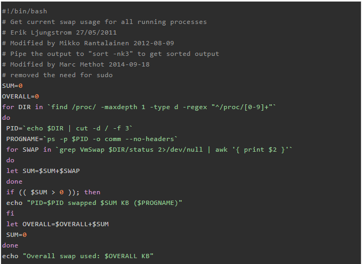Click the Marc Methot comment line
Image resolution: width=362 pixels, height=264 pixels.
pos(76,64)
